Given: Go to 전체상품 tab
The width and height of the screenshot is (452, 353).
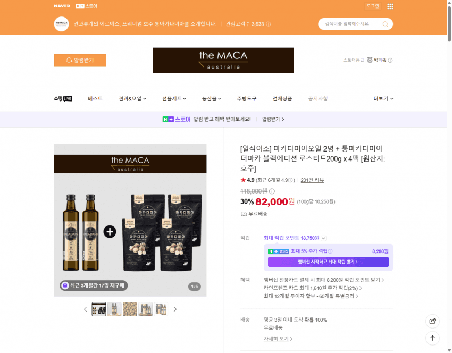Looking at the screenshot, I should point(282,98).
